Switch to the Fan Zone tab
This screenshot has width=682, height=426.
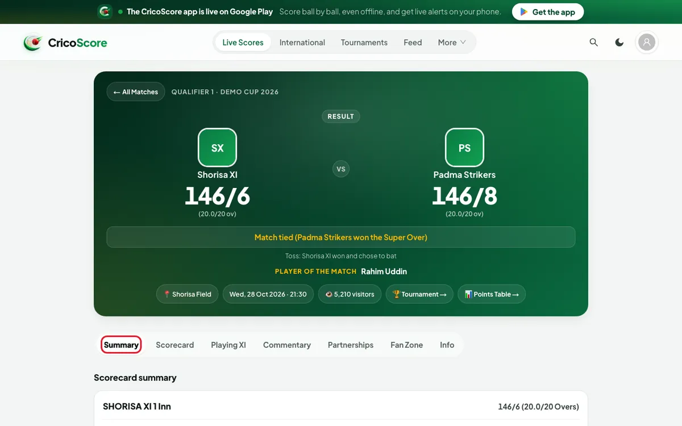(407, 345)
